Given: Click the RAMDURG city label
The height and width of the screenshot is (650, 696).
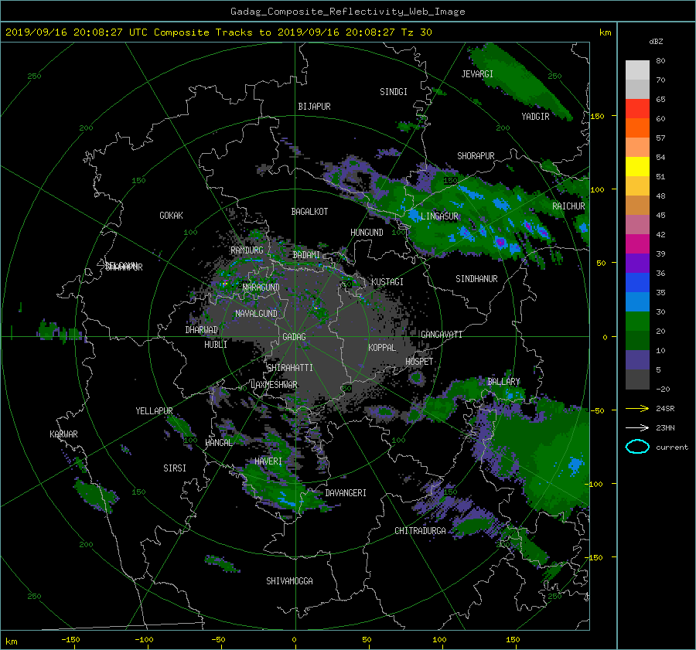Looking at the screenshot, I should point(247,250).
